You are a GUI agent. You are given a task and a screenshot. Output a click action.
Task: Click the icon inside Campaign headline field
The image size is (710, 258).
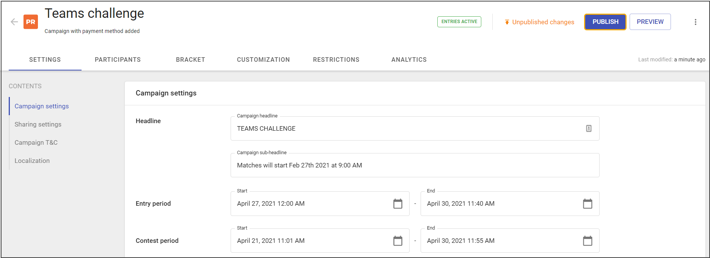[x=589, y=128]
